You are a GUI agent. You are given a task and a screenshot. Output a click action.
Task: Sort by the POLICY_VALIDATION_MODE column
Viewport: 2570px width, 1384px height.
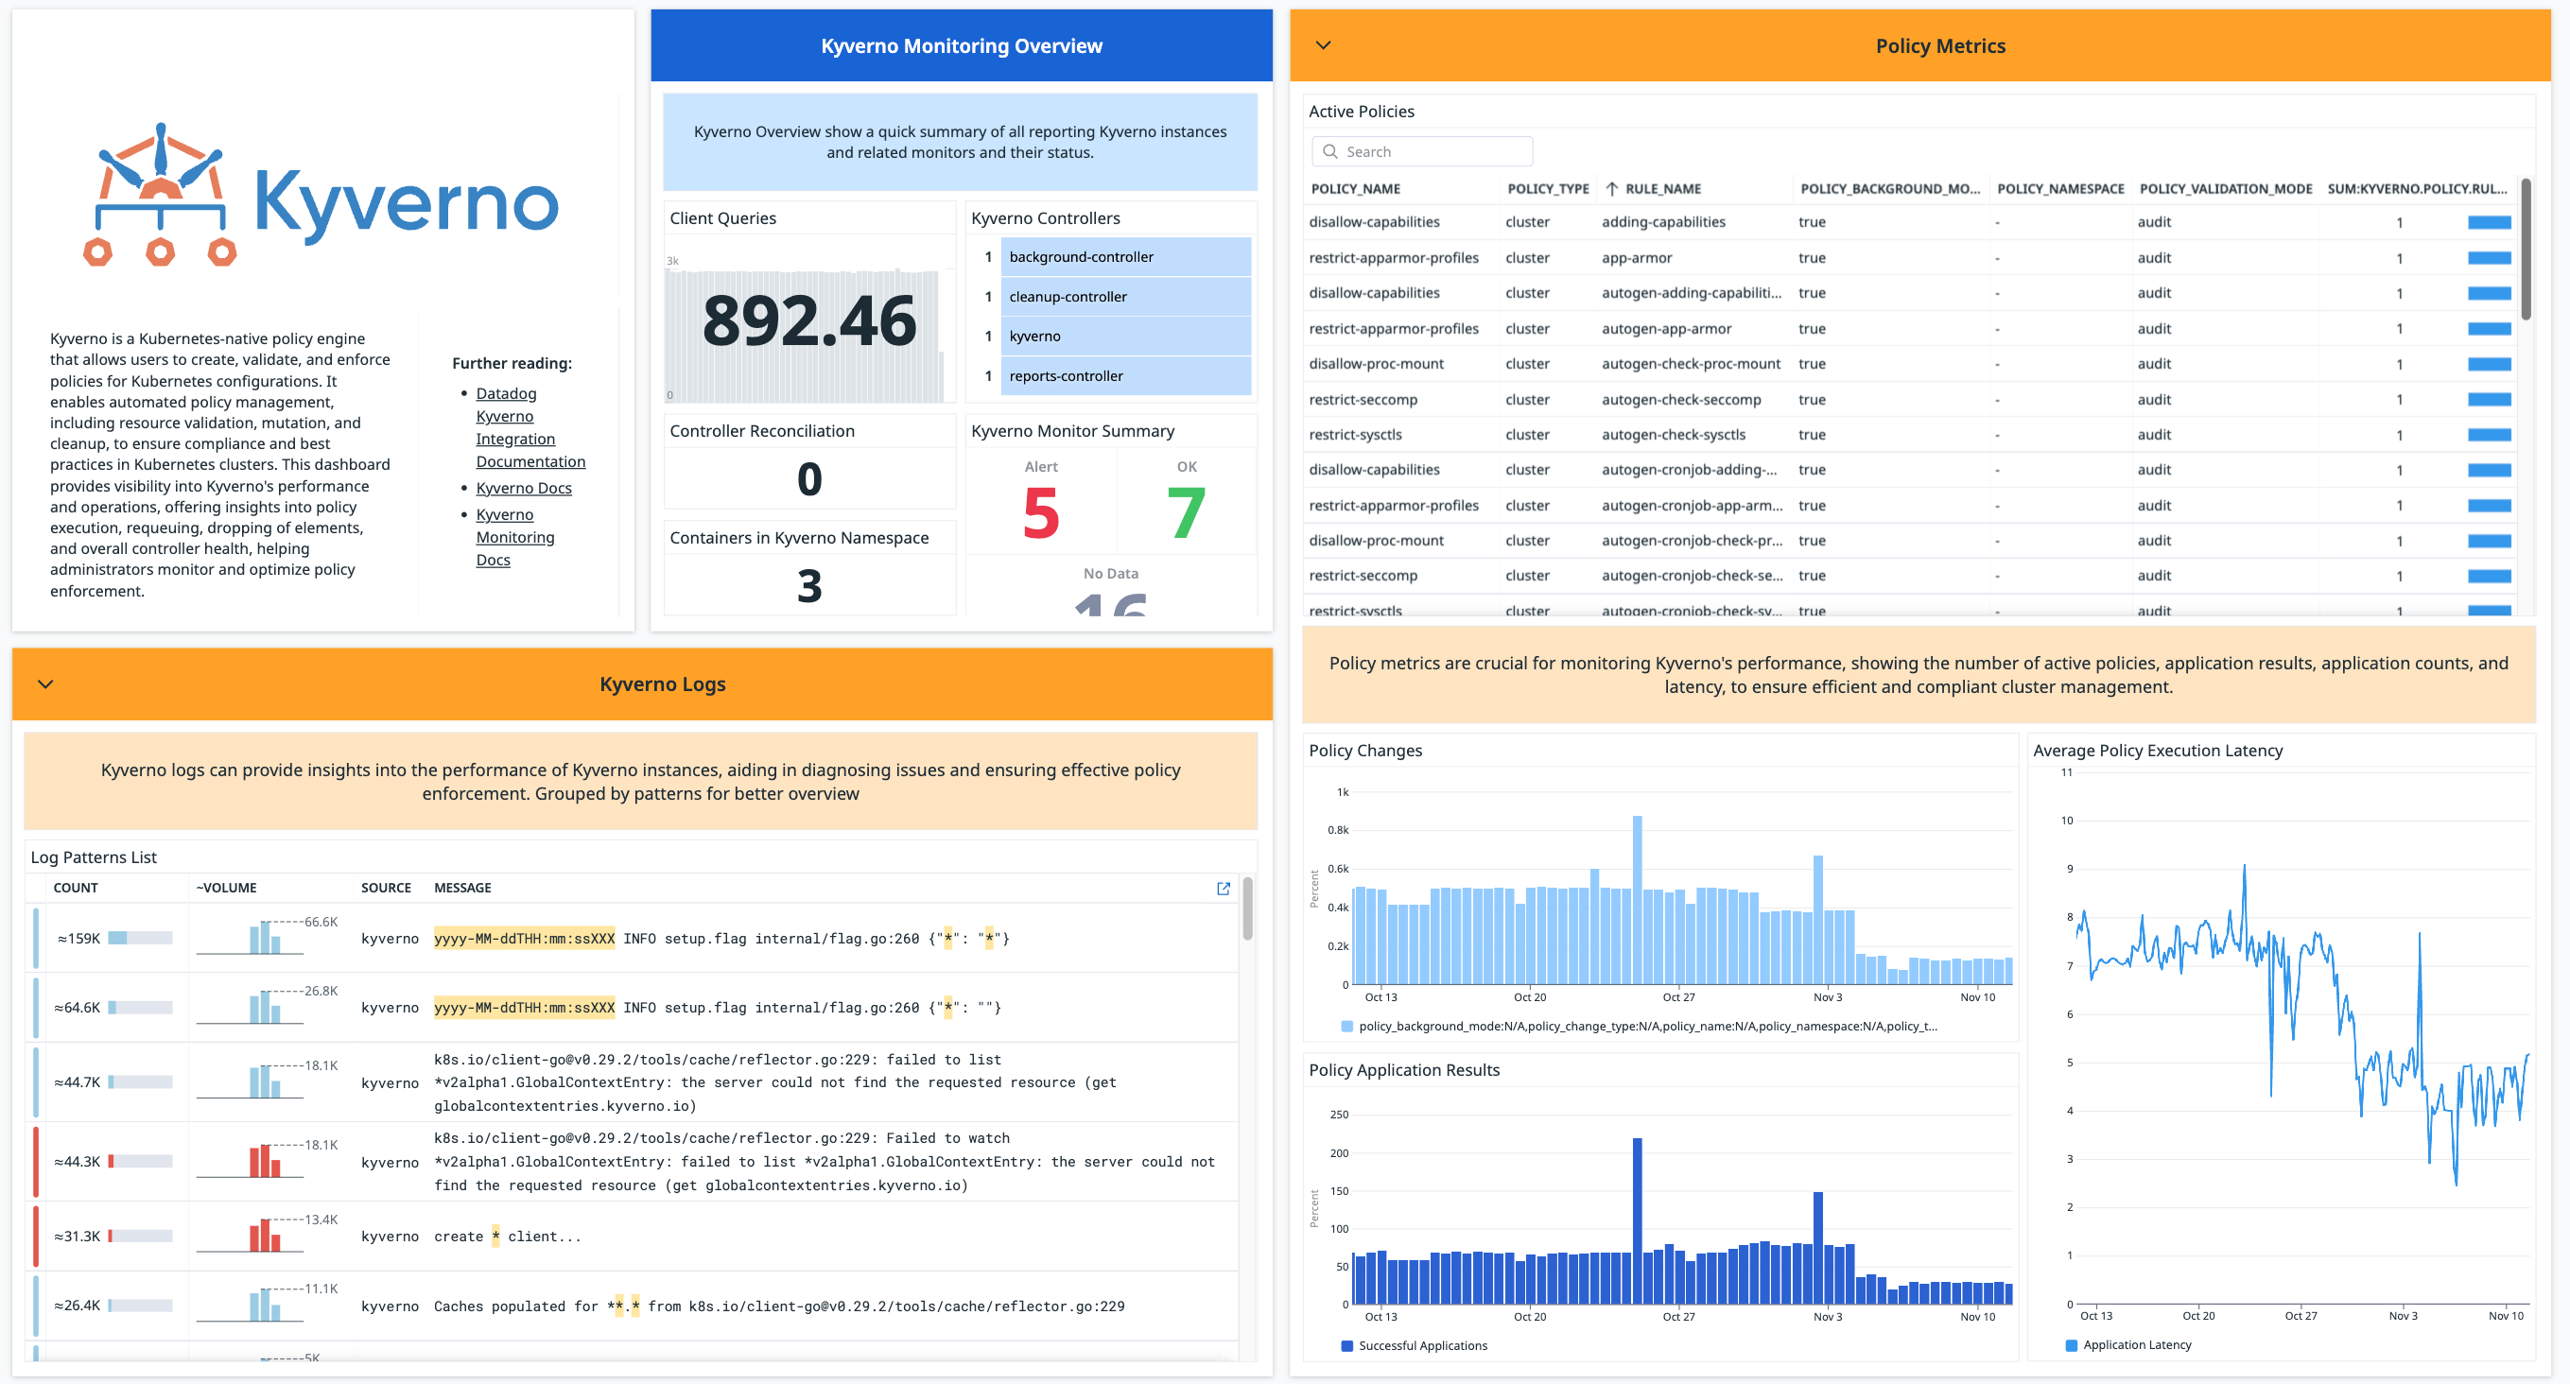(x=2226, y=187)
